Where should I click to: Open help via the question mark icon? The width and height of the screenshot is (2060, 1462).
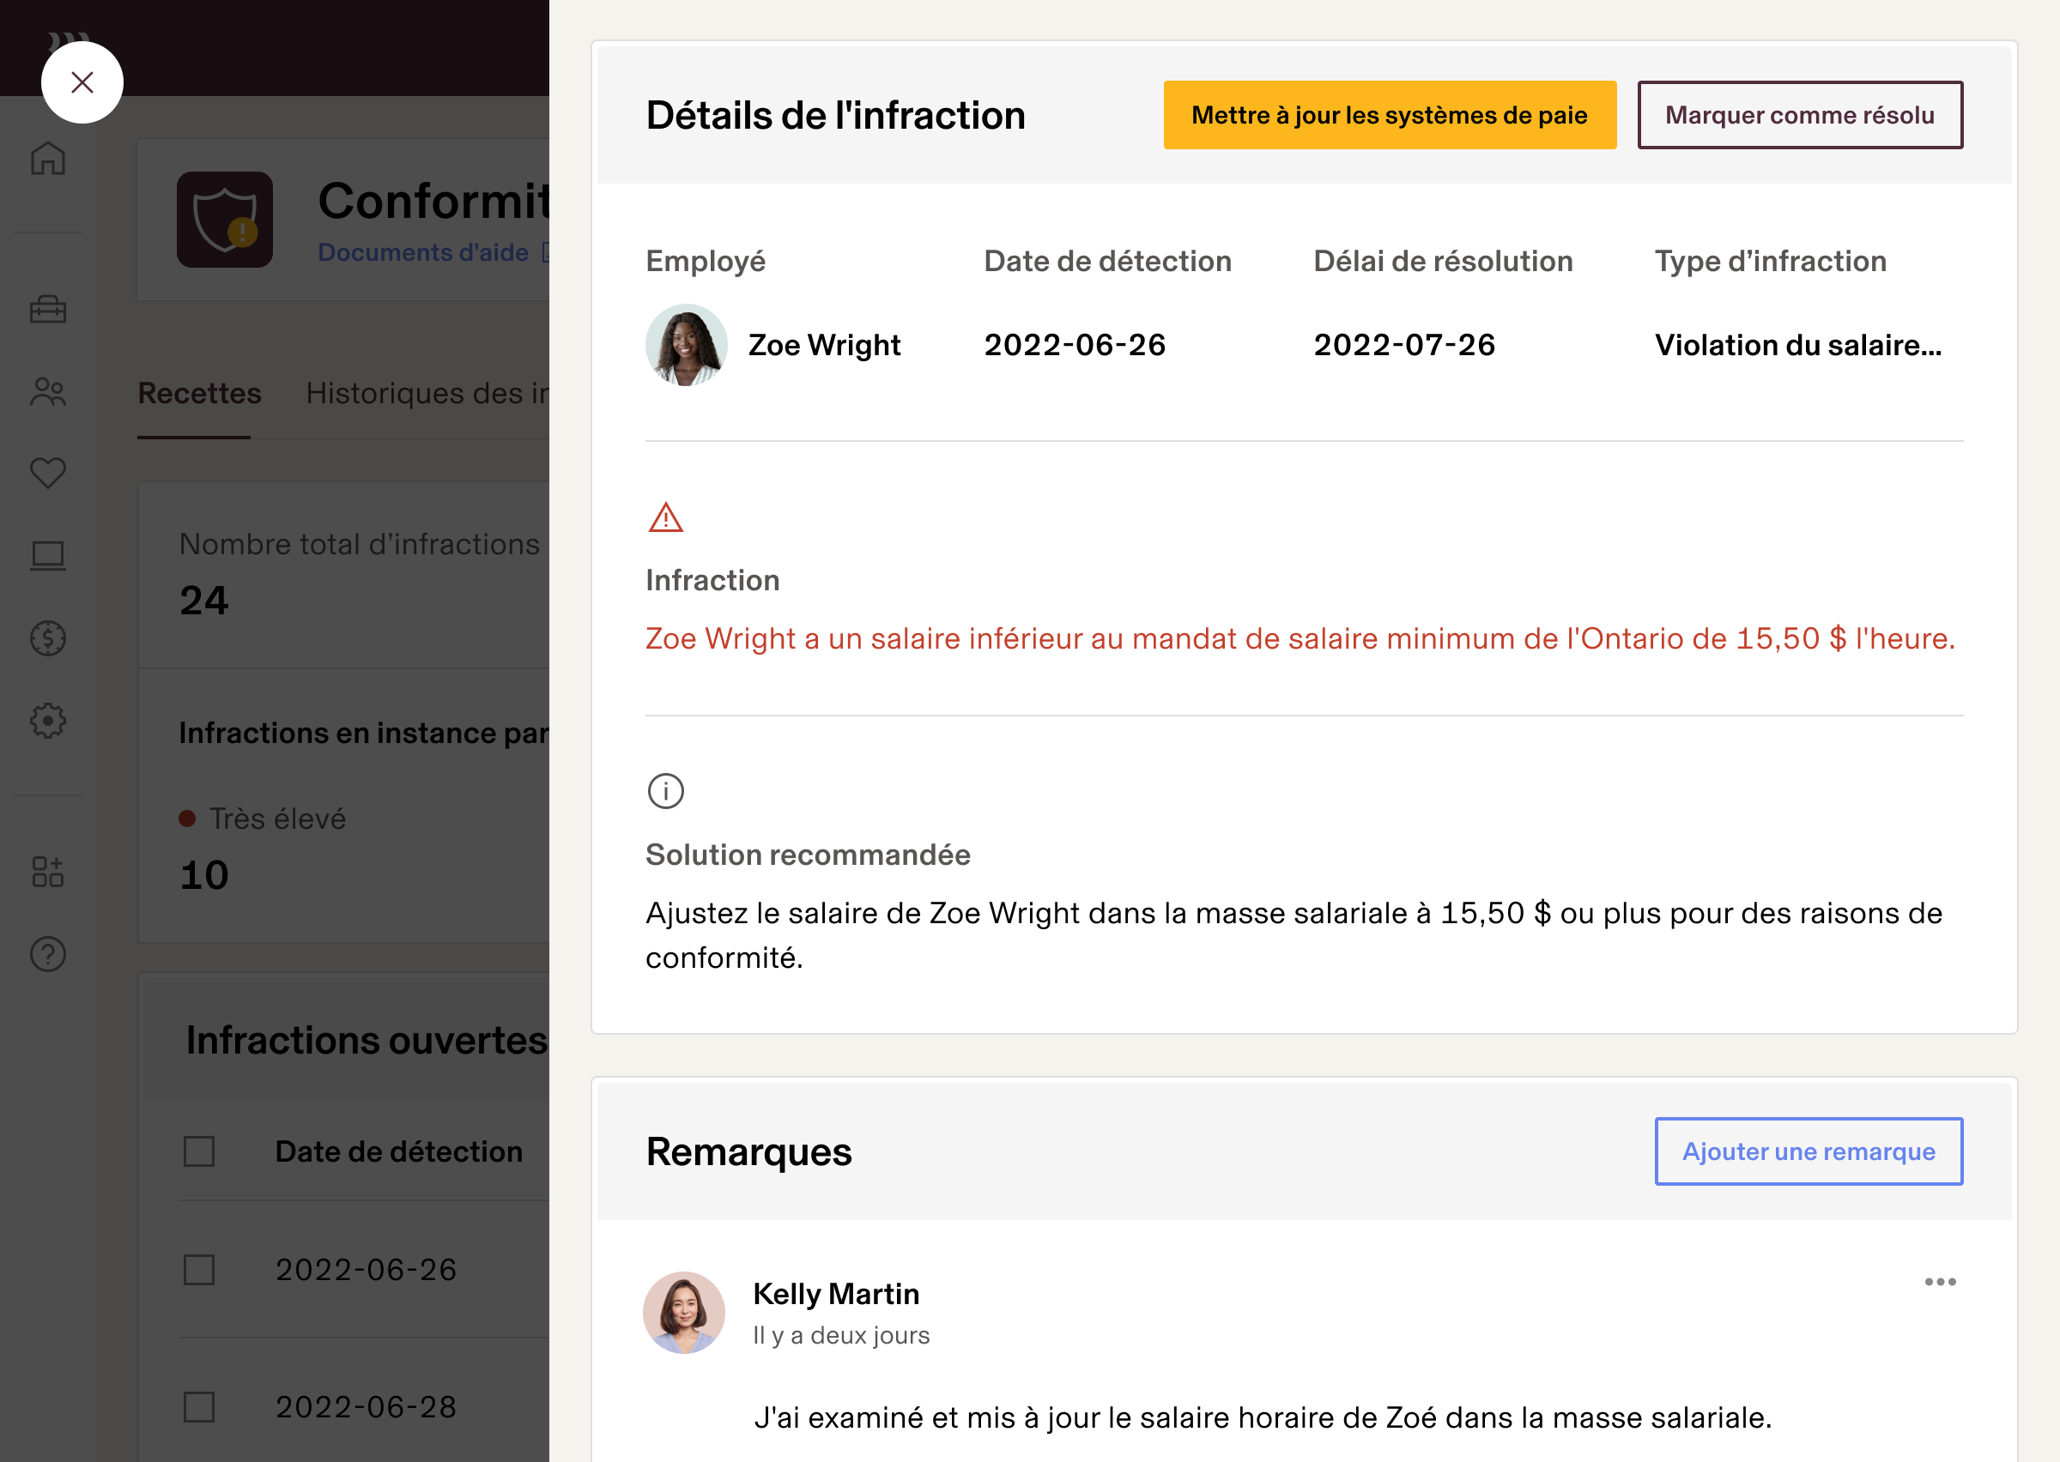pos(48,954)
